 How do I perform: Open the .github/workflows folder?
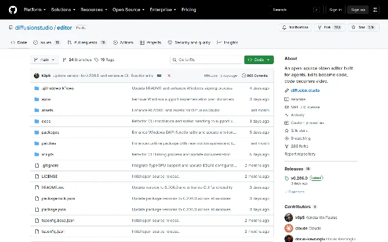click(58, 88)
